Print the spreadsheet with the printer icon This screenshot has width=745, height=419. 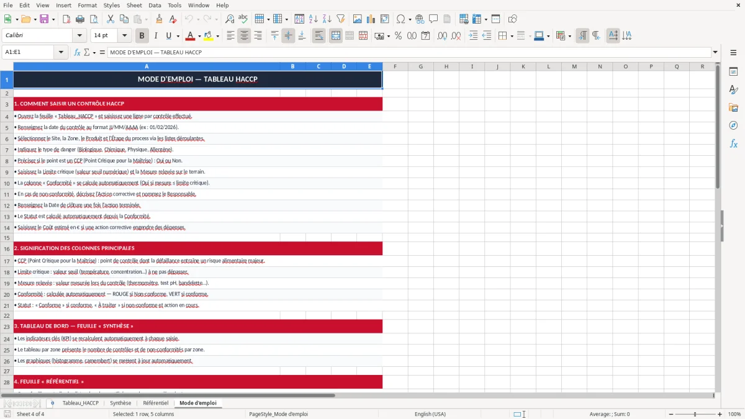(81, 19)
